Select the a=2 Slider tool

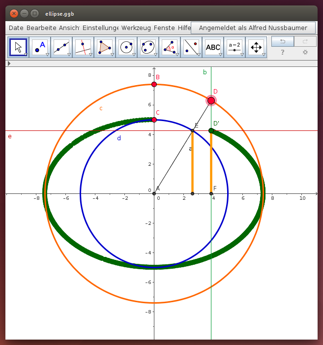(235, 47)
